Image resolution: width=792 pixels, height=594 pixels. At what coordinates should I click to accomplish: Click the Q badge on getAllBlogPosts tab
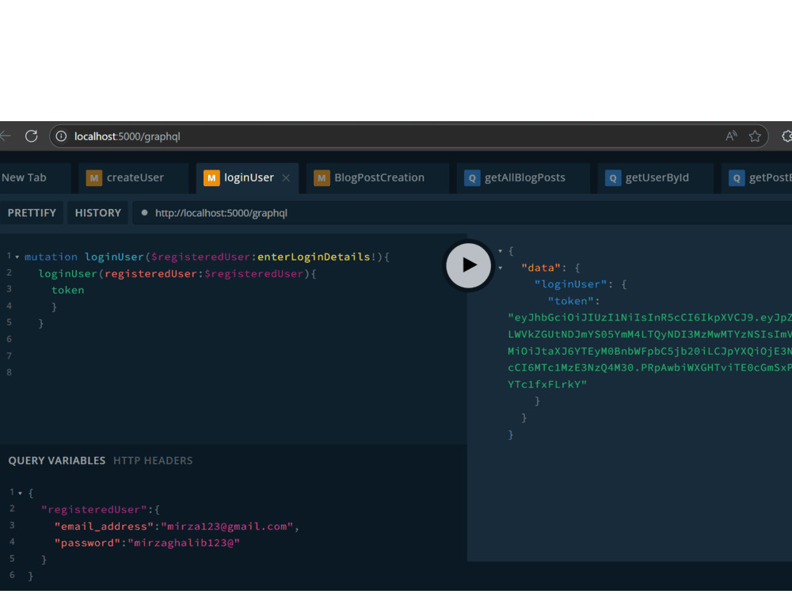[x=472, y=177]
